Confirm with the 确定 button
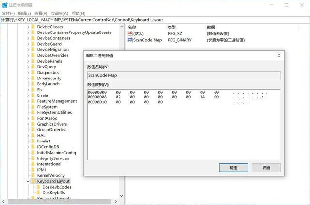Viewport: 310px width, 205px height. coord(233,167)
